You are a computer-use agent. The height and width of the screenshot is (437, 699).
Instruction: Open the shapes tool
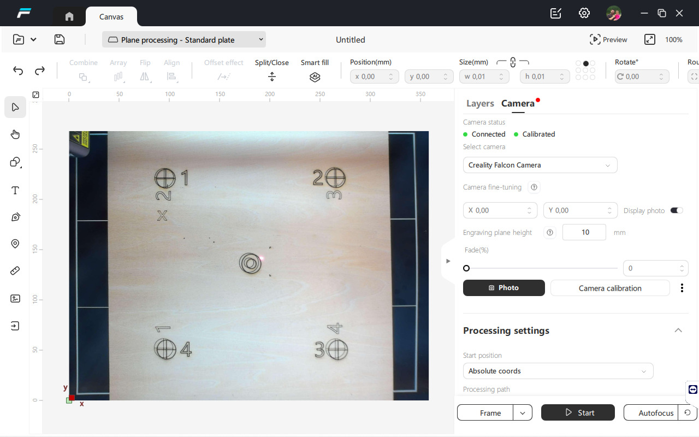tap(15, 162)
